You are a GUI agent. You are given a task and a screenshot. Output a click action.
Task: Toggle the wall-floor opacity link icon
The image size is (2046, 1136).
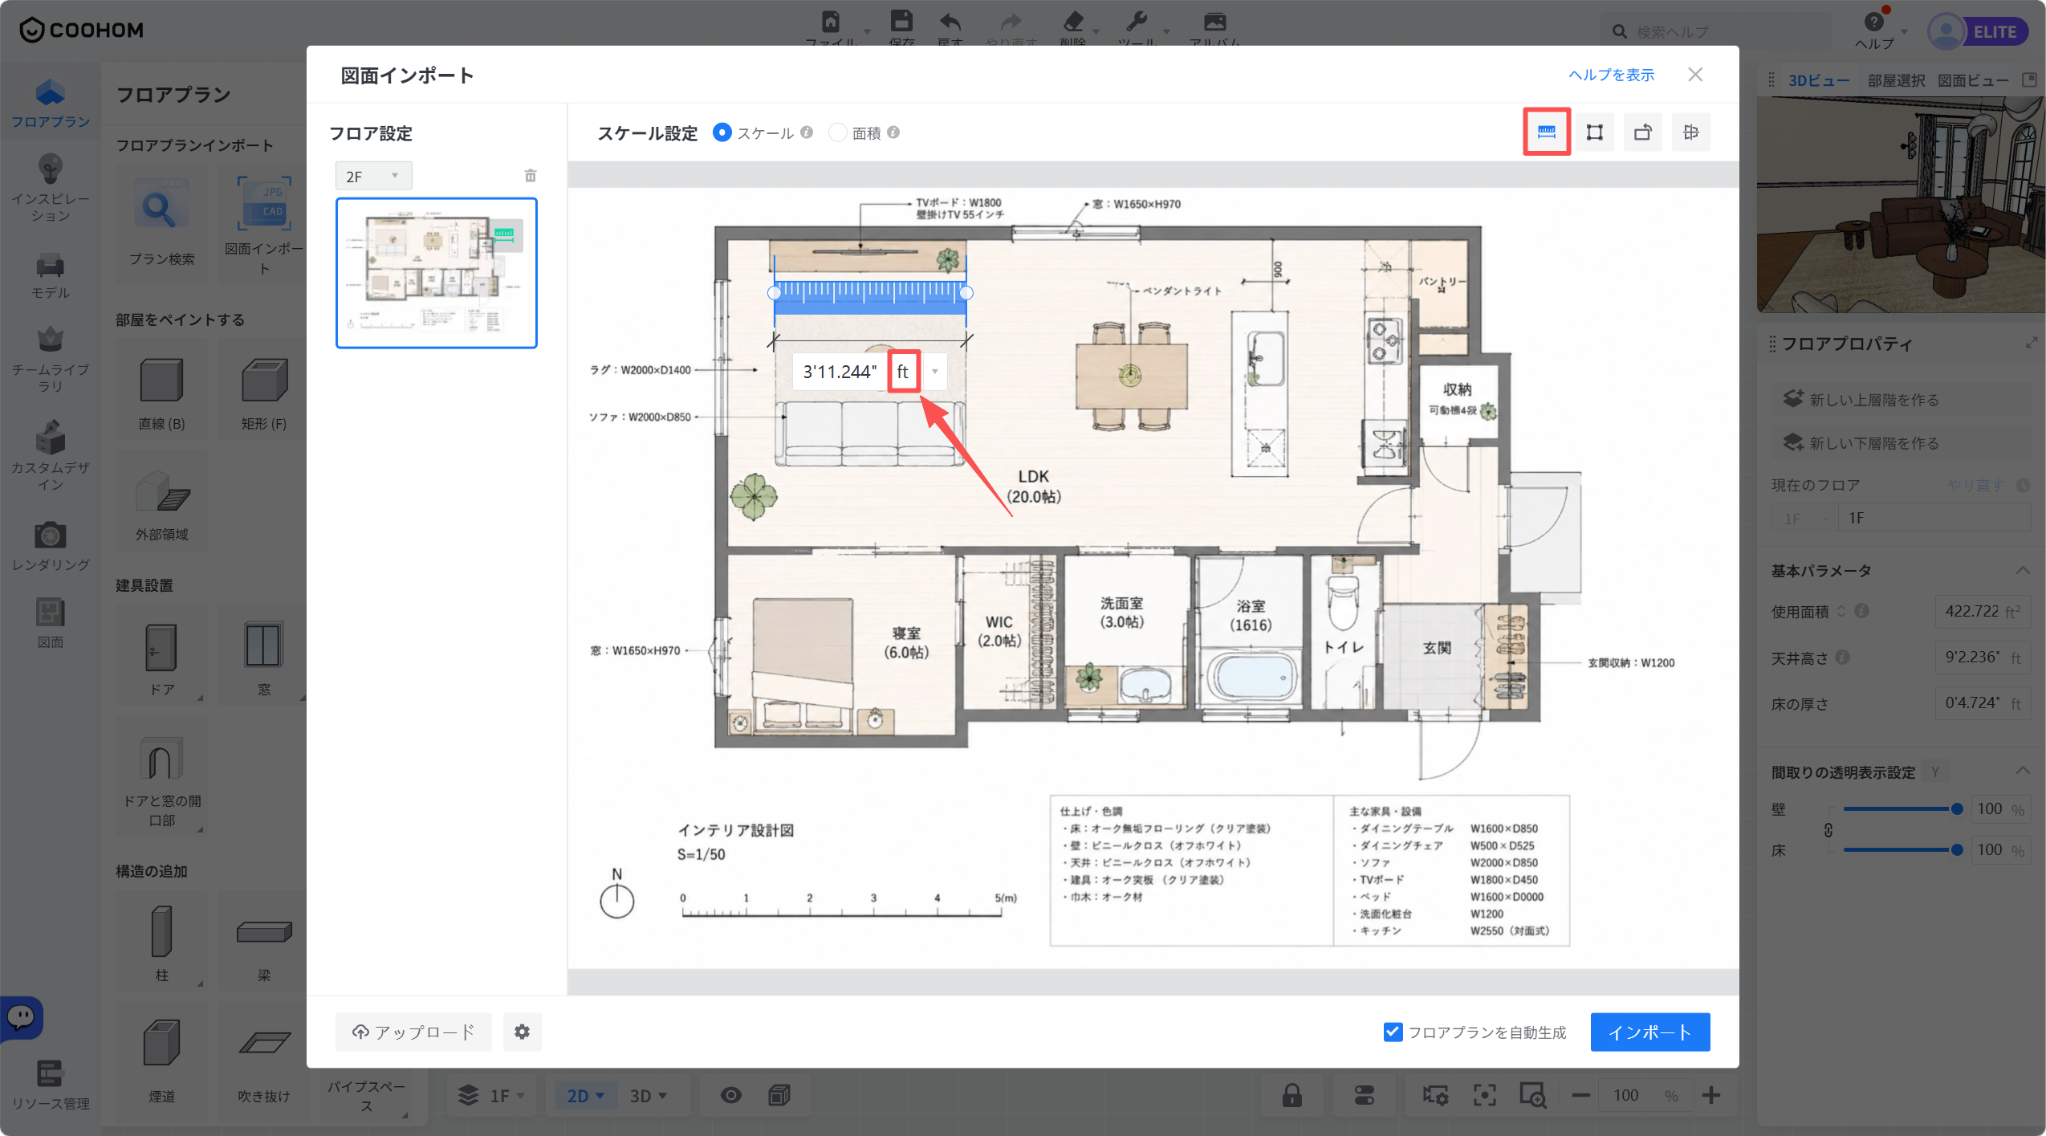[1828, 830]
